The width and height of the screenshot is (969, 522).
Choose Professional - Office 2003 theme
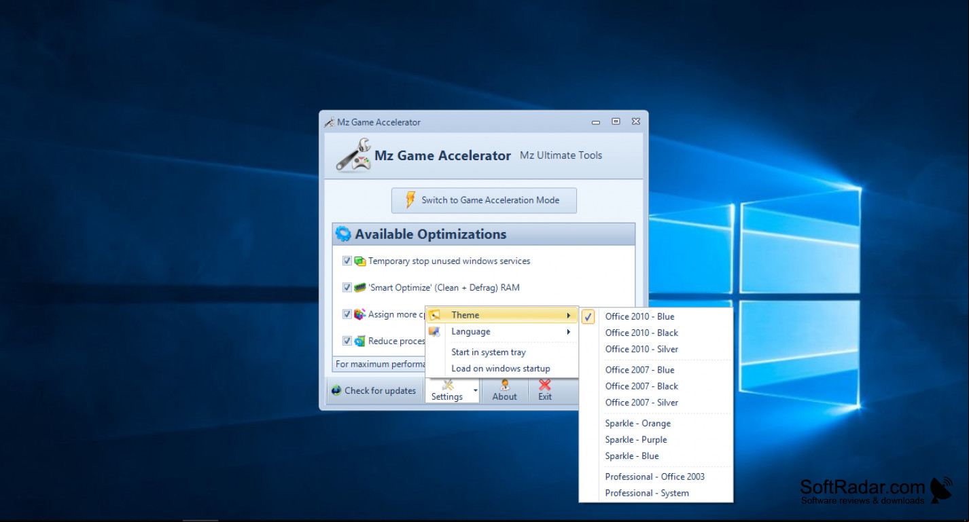[x=656, y=477]
